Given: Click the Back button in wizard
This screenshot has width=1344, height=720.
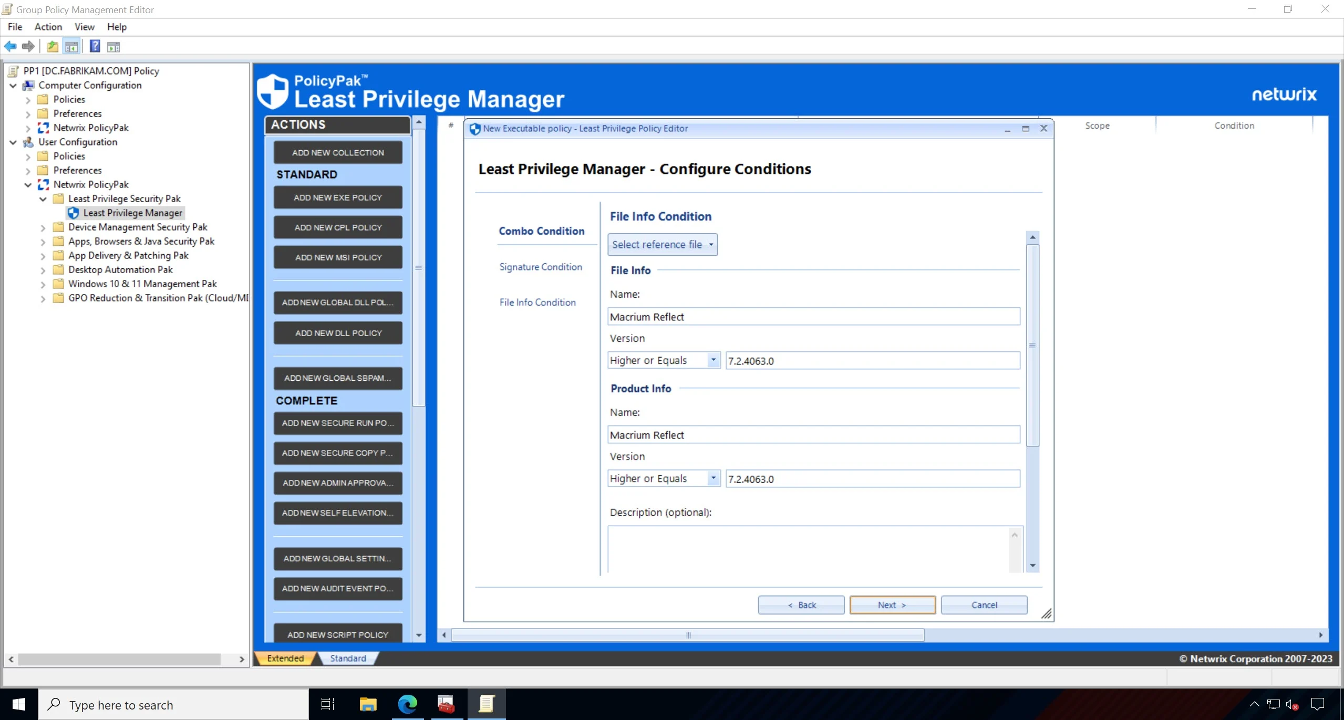Looking at the screenshot, I should (x=801, y=605).
